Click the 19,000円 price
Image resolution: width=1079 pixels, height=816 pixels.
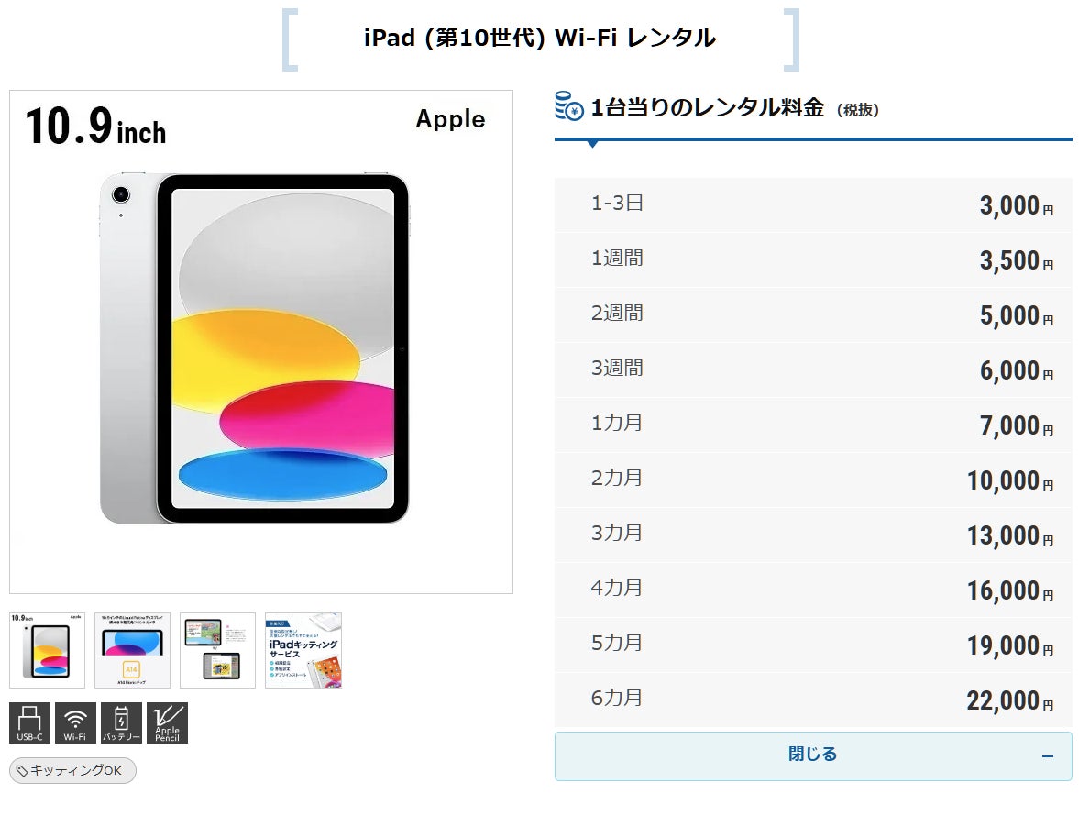click(1010, 646)
